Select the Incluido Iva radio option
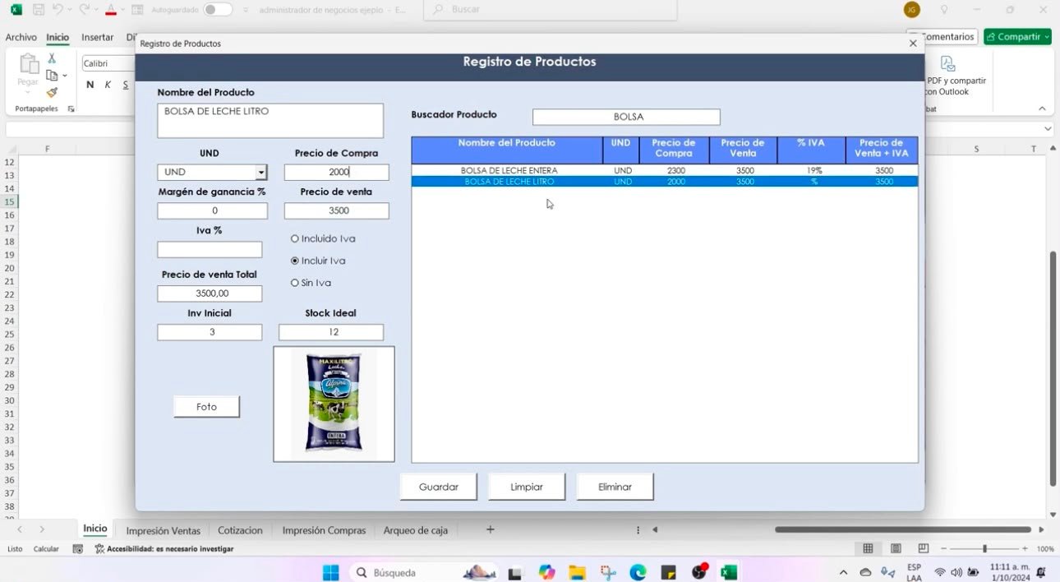The width and height of the screenshot is (1060, 582). [323, 238]
